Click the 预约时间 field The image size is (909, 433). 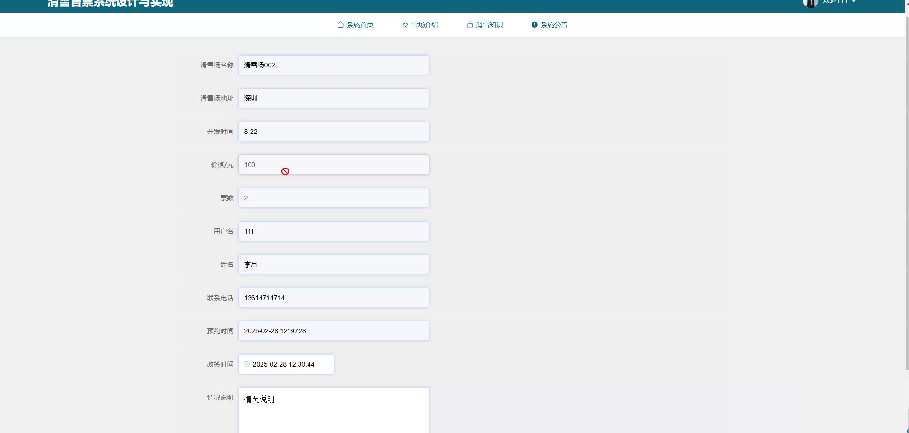(x=334, y=331)
